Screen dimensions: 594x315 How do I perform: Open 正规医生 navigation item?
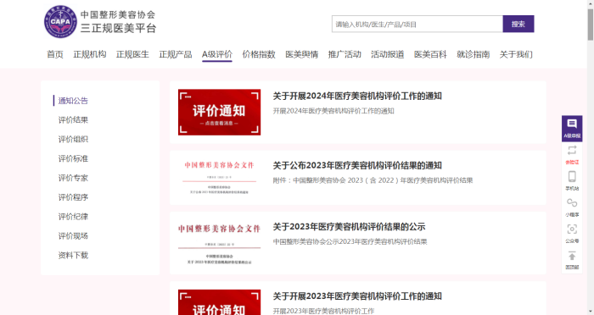(132, 54)
